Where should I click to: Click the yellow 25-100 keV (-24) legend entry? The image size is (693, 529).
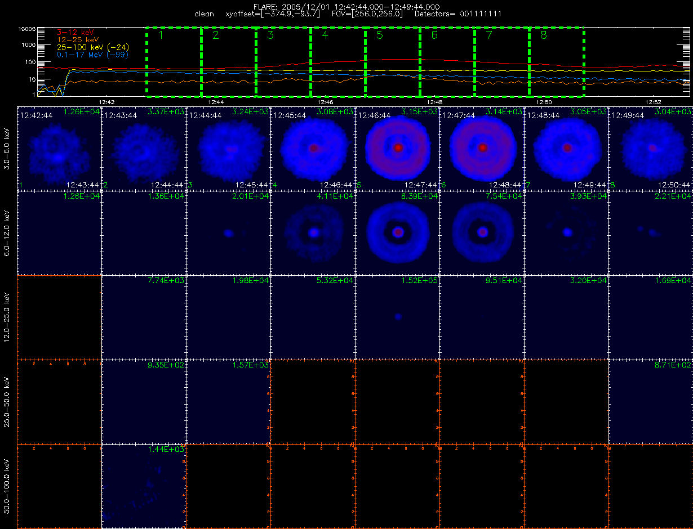pyautogui.click(x=93, y=47)
